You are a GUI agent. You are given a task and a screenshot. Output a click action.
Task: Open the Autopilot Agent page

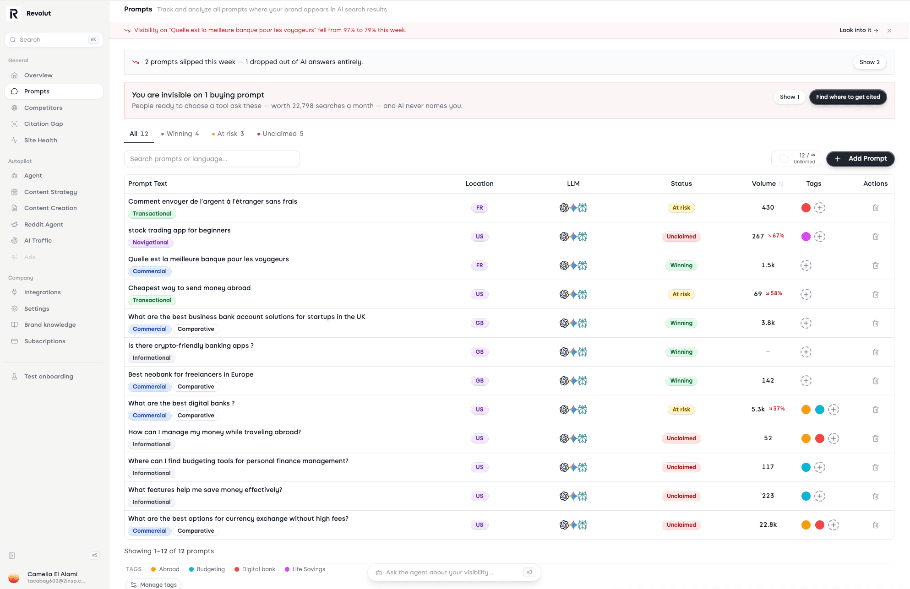coord(54,176)
